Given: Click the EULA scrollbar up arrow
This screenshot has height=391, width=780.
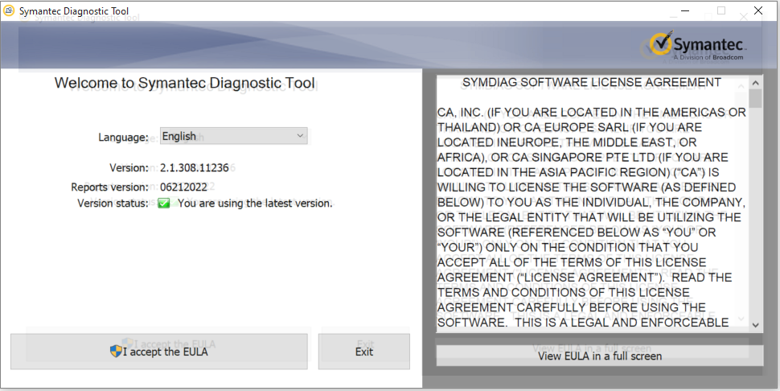Looking at the screenshot, I should pos(756,83).
